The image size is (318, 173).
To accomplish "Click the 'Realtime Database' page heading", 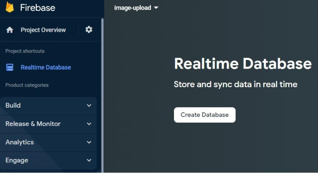I will tap(243, 64).
